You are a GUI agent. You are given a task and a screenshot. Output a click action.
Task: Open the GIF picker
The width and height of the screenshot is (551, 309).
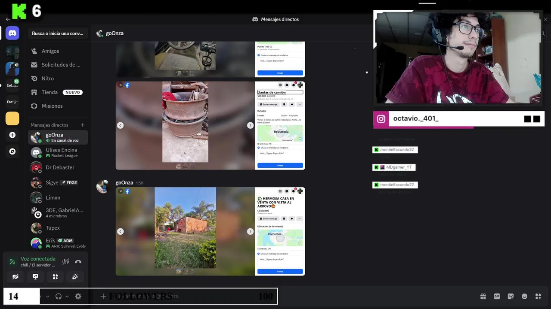pyautogui.click(x=497, y=296)
